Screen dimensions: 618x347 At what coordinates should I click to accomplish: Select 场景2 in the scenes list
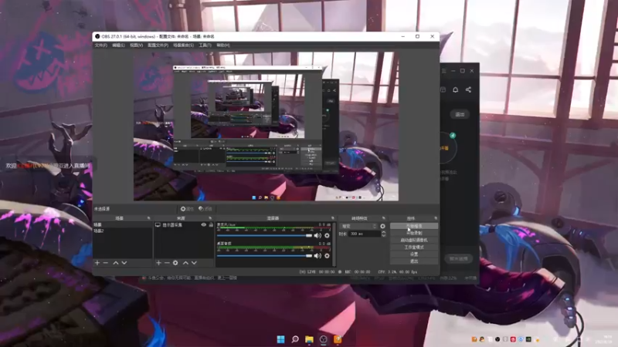tap(123, 231)
